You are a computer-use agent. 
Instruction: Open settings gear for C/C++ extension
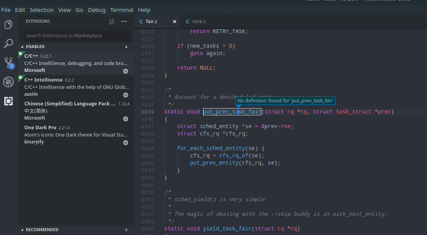pyautogui.click(x=125, y=71)
